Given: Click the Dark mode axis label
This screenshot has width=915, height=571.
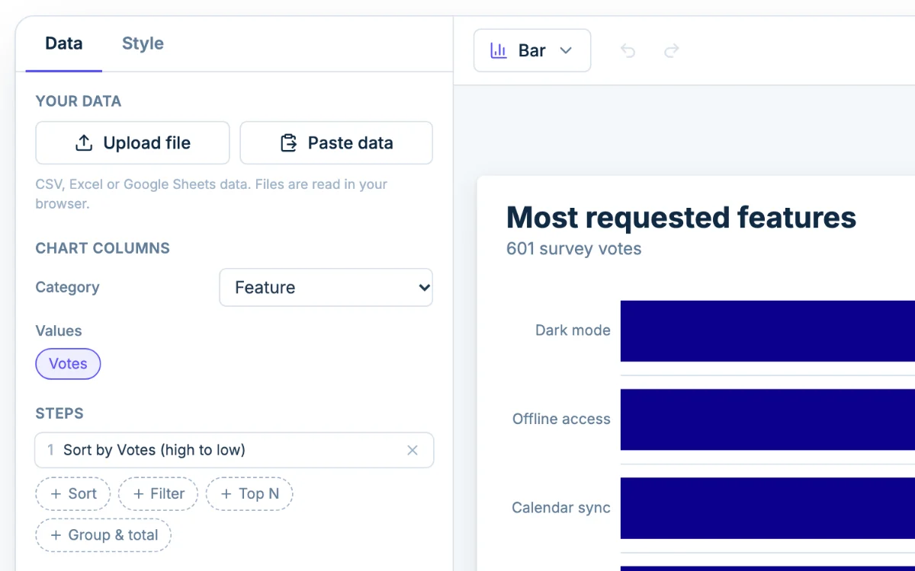Looking at the screenshot, I should [x=573, y=330].
